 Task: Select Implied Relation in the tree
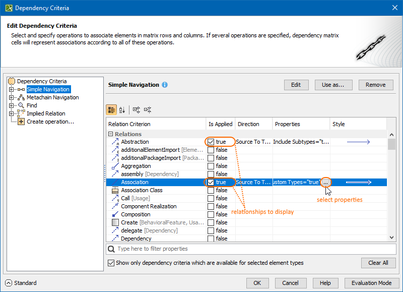point(46,113)
